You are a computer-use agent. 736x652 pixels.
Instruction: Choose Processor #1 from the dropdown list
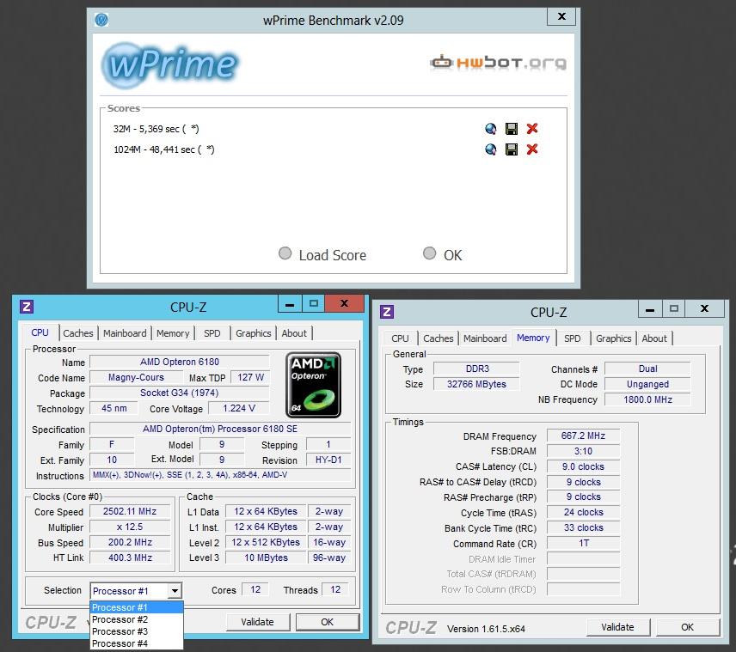point(136,607)
